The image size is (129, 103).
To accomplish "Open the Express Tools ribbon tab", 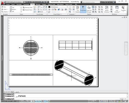I will pos(51,4).
